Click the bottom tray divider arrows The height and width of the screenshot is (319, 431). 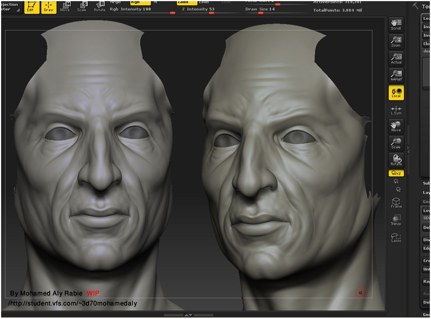tap(188, 315)
